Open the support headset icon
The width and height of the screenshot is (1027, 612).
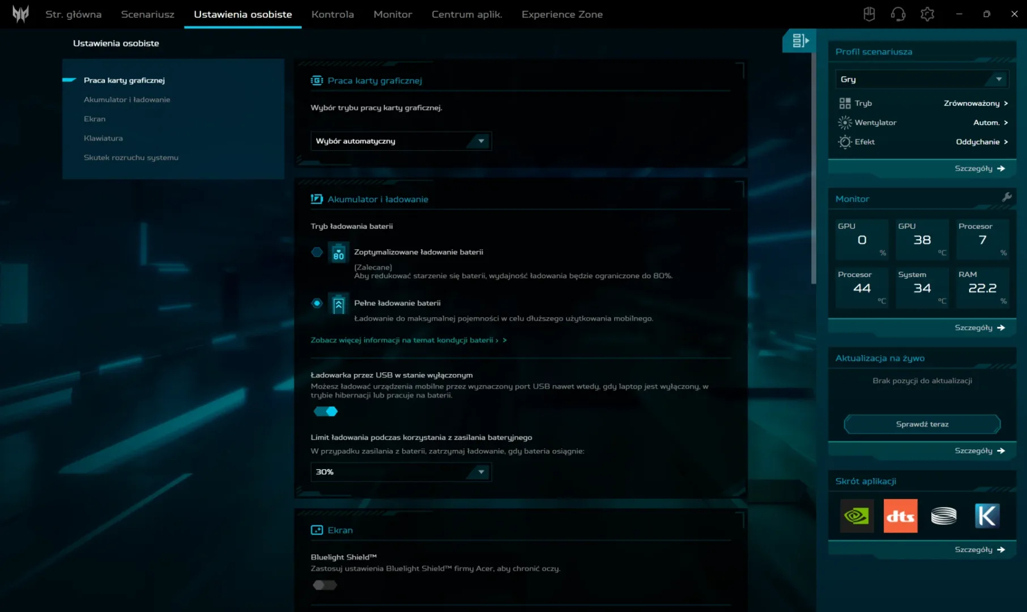coord(898,14)
